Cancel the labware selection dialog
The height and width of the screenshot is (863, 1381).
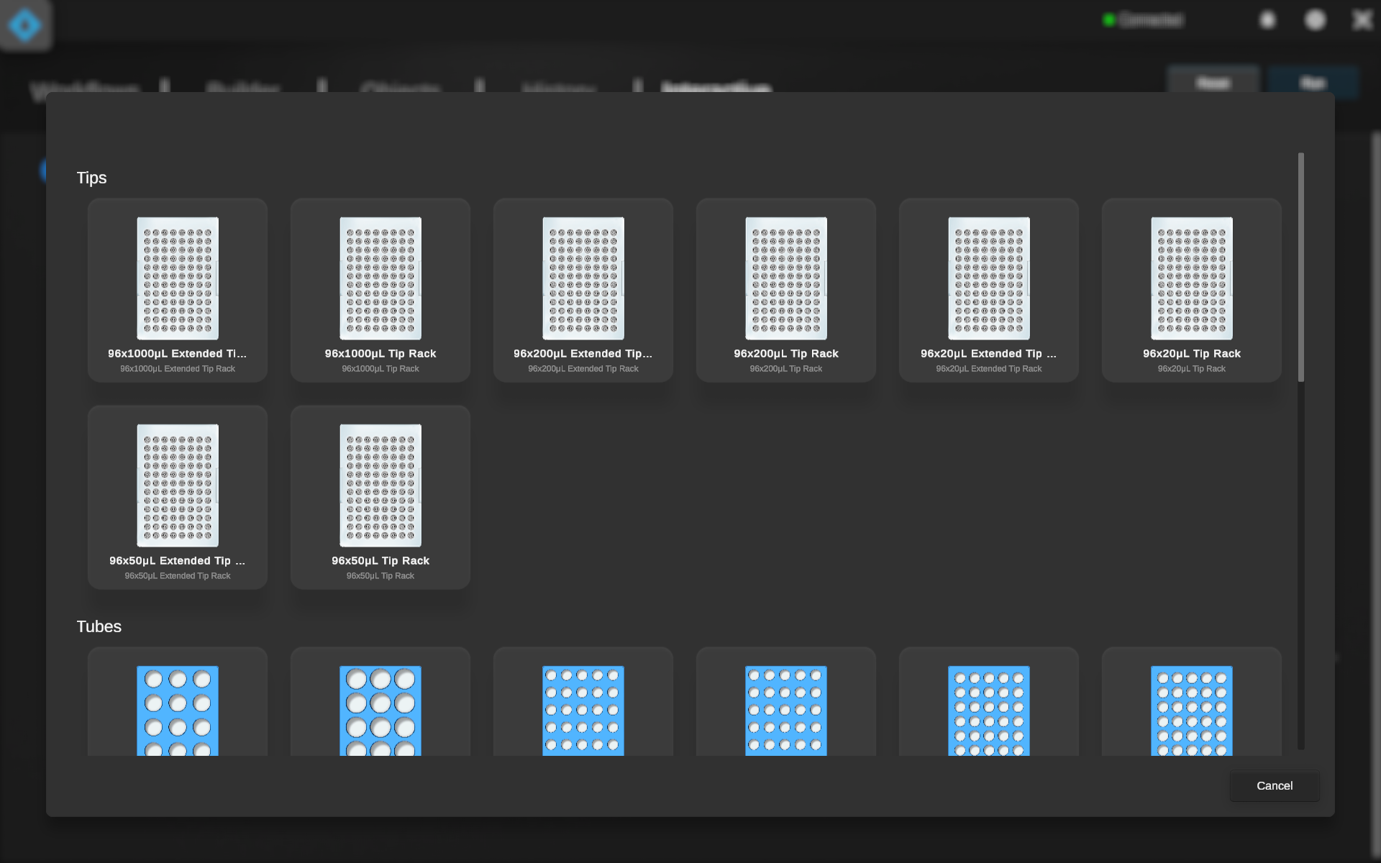point(1275,786)
